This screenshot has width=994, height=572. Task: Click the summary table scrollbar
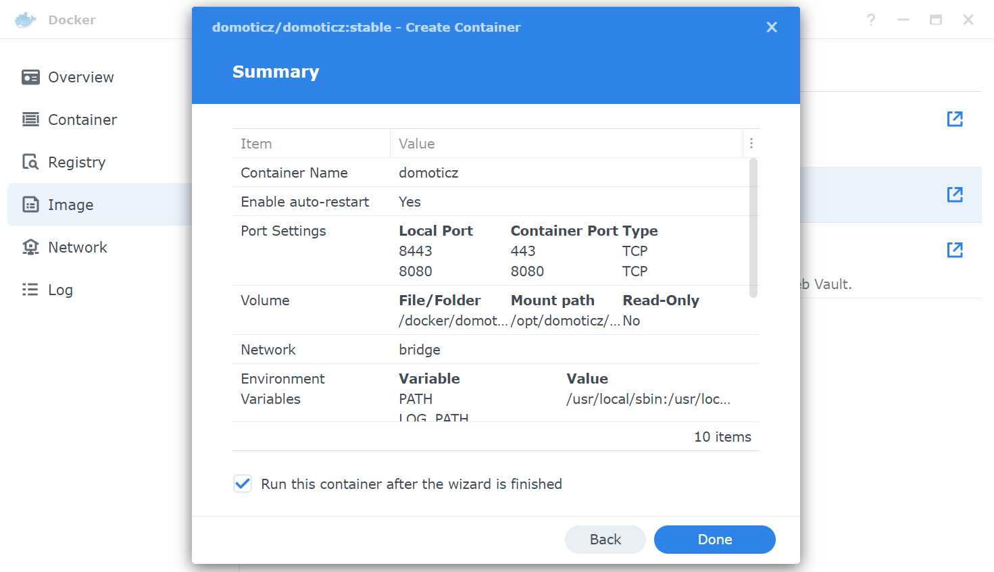click(x=753, y=228)
